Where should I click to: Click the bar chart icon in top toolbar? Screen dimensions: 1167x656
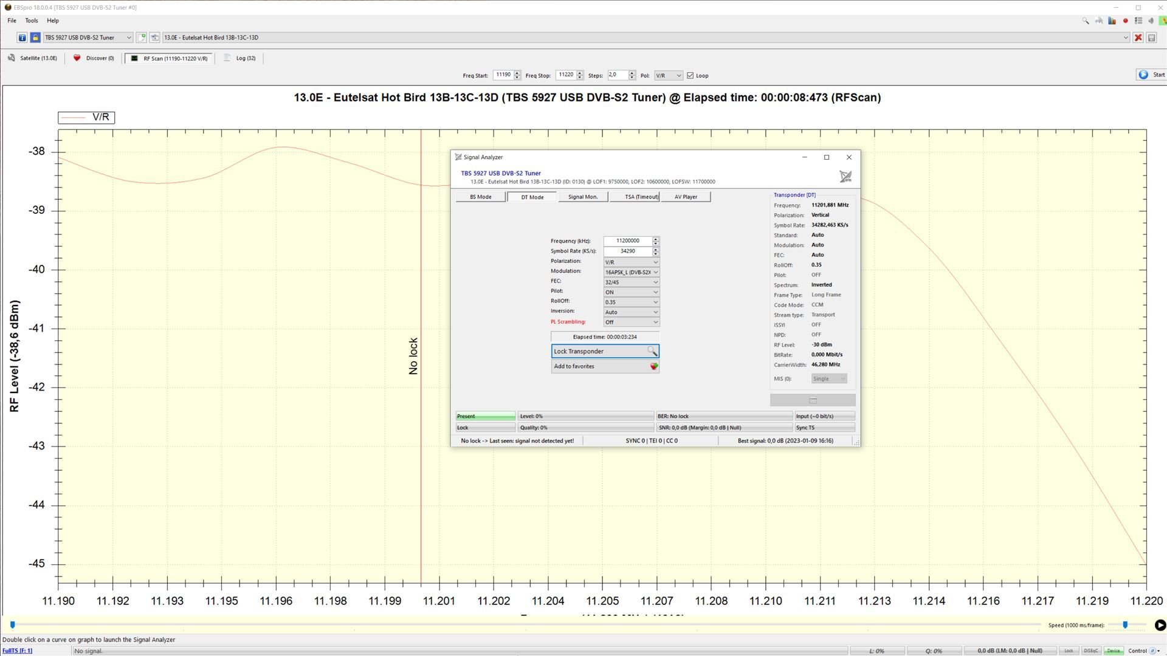[x=1112, y=21]
